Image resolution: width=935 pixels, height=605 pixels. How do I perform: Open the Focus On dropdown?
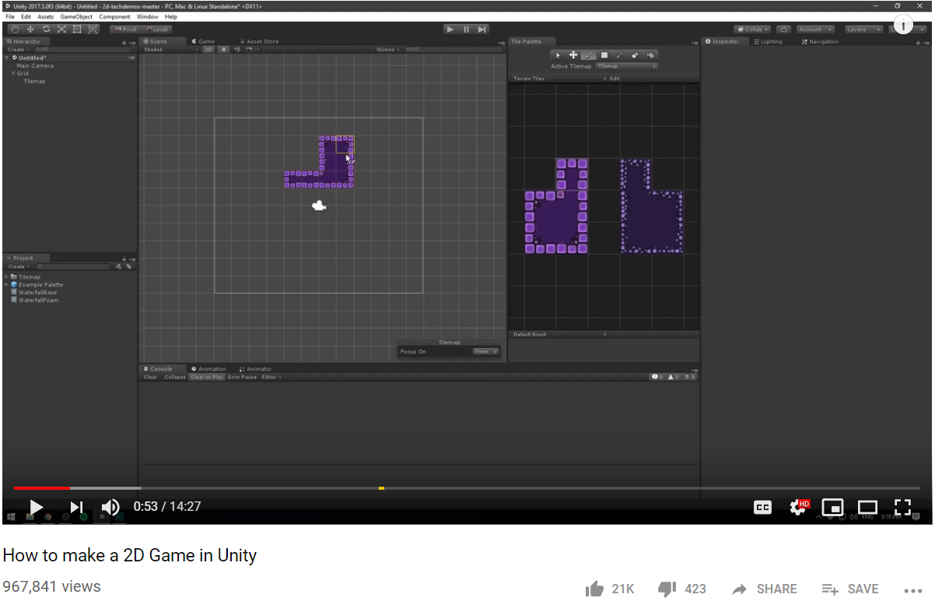pos(485,352)
